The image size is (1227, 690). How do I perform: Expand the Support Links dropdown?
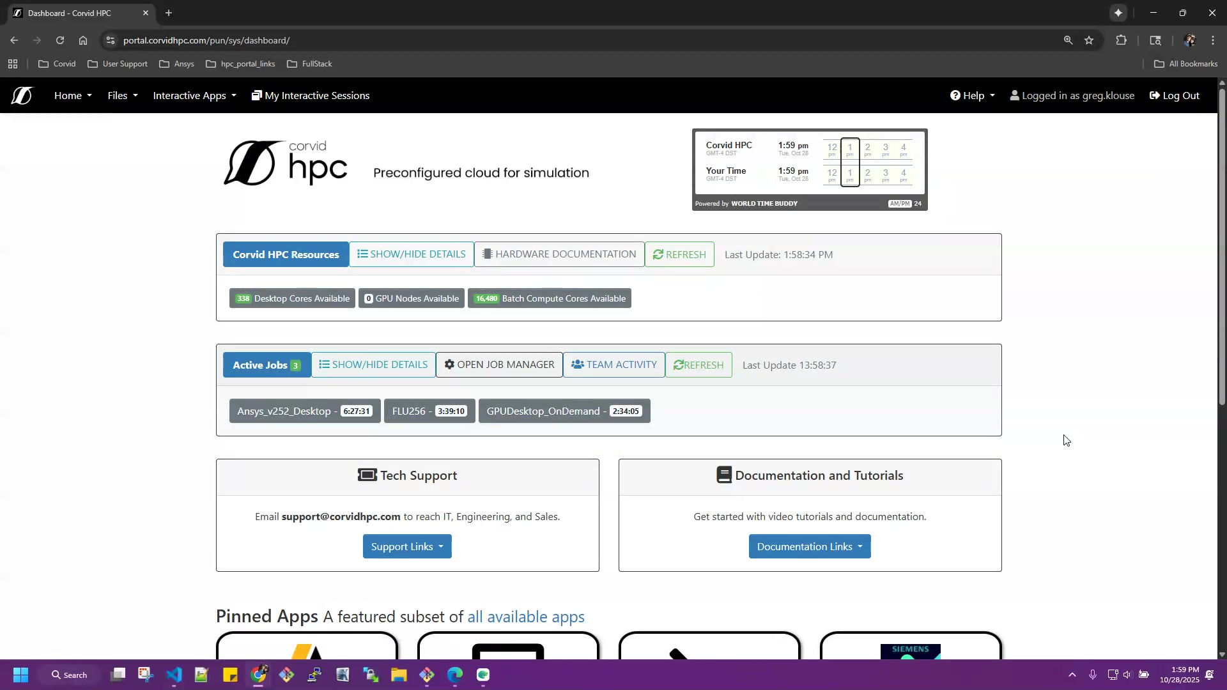pyautogui.click(x=407, y=546)
